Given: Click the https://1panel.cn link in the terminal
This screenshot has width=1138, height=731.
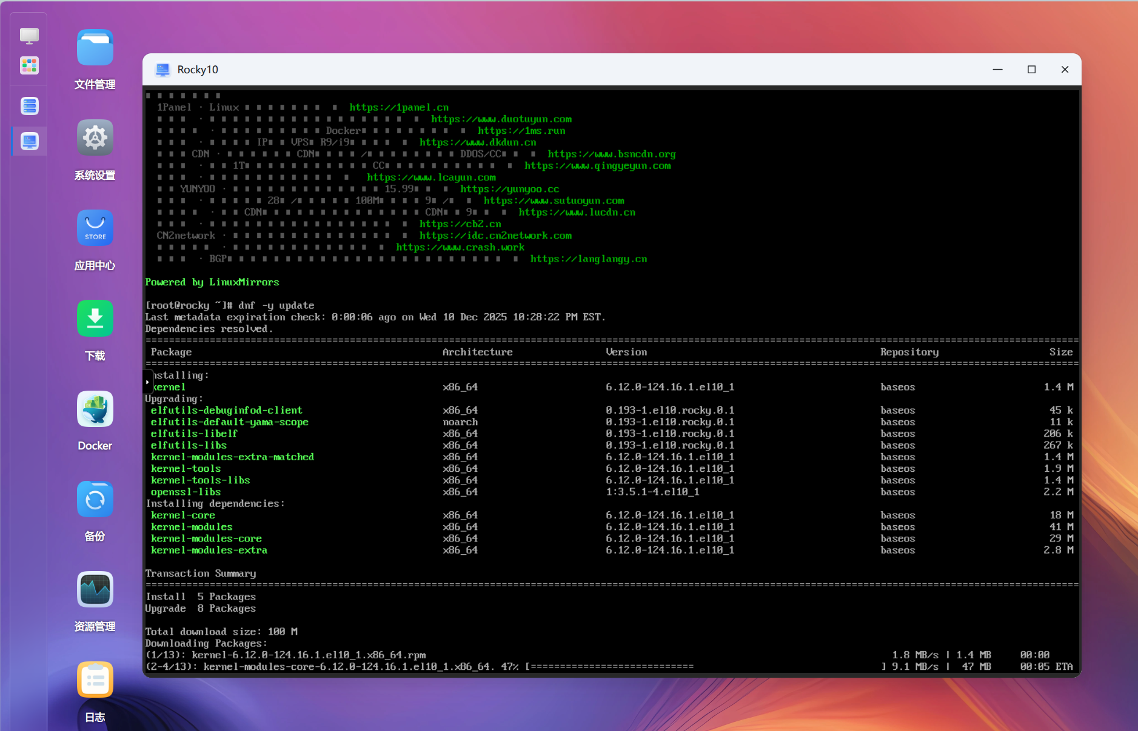Looking at the screenshot, I should [398, 108].
